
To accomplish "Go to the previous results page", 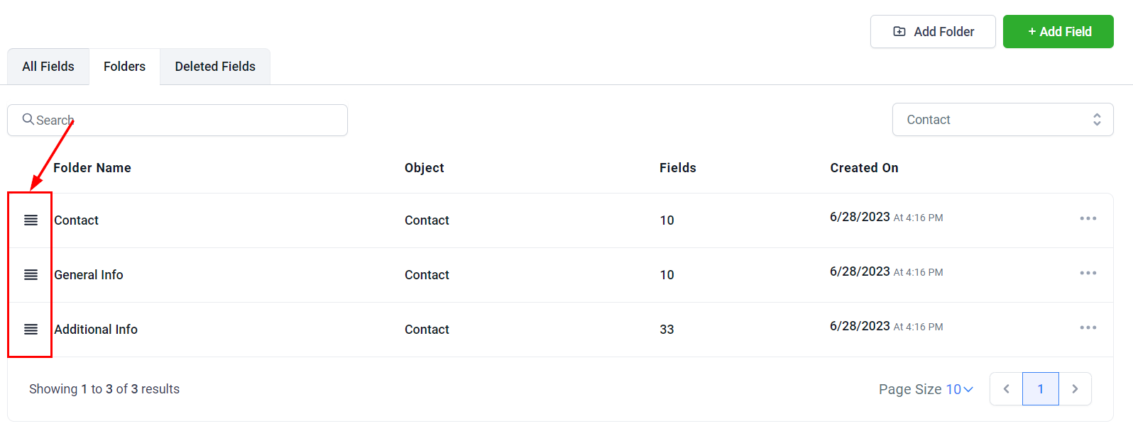I will point(1006,389).
